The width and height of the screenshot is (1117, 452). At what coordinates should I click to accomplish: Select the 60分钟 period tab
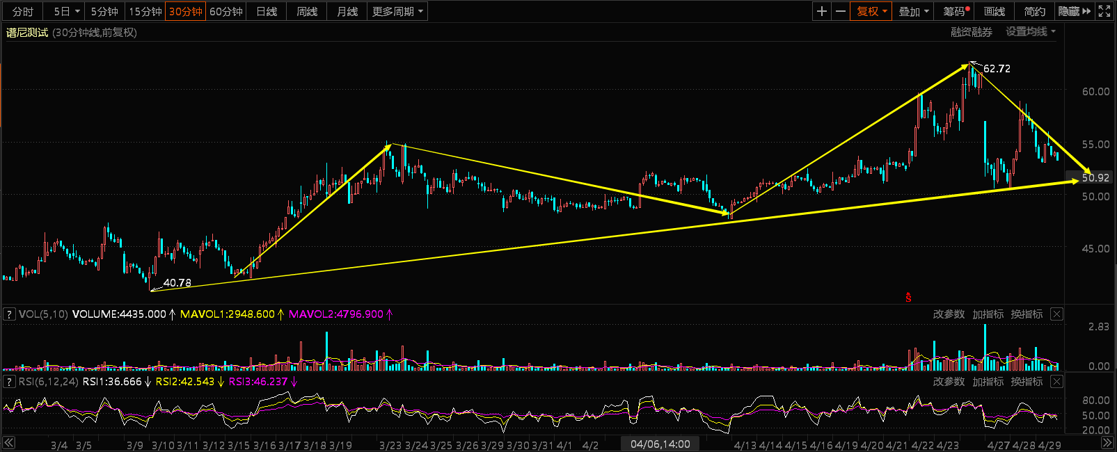[x=226, y=11]
